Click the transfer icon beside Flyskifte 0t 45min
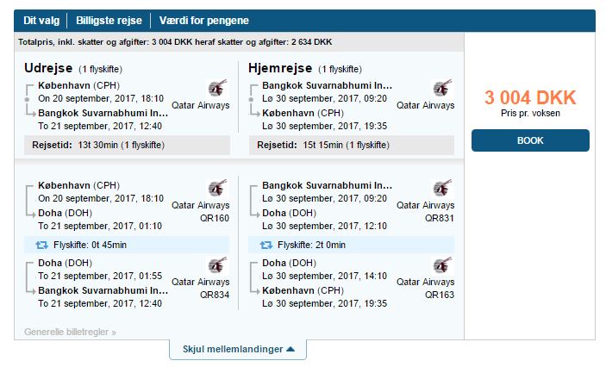Image resolution: width=606 pixels, height=367 pixels. click(41, 245)
